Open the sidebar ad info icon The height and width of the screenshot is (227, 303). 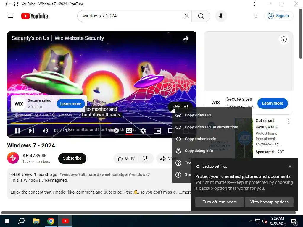click(x=283, y=39)
